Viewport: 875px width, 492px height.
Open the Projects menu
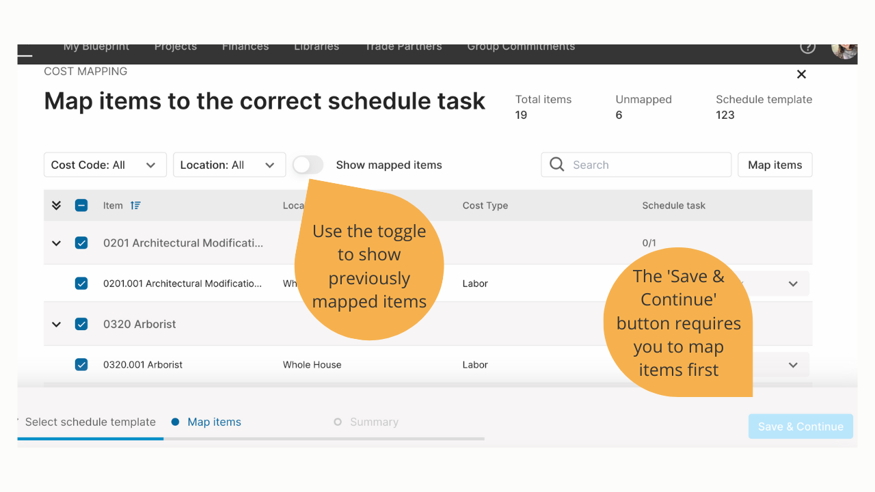(176, 46)
